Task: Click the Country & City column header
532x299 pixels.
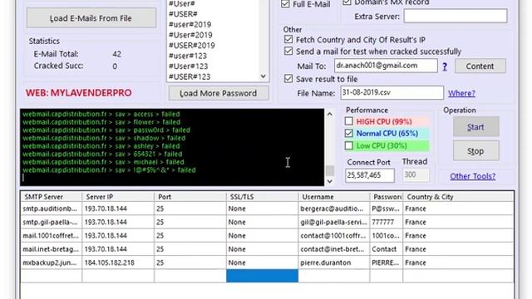Action: 459,197
